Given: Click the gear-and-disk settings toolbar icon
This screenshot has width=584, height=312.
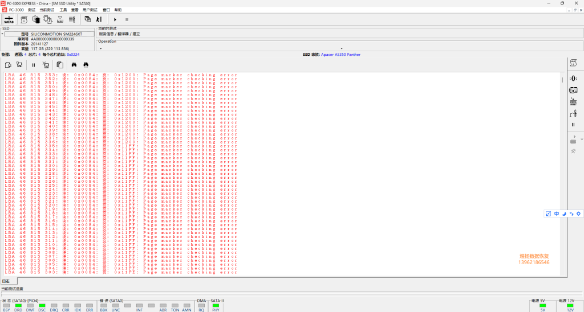Looking at the screenshot, I should [x=36, y=19].
